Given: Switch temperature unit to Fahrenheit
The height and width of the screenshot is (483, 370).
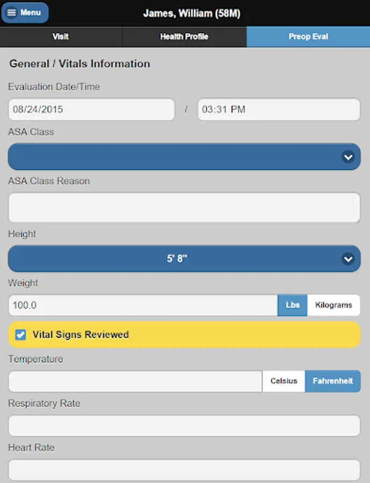Looking at the screenshot, I should click(x=333, y=381).
